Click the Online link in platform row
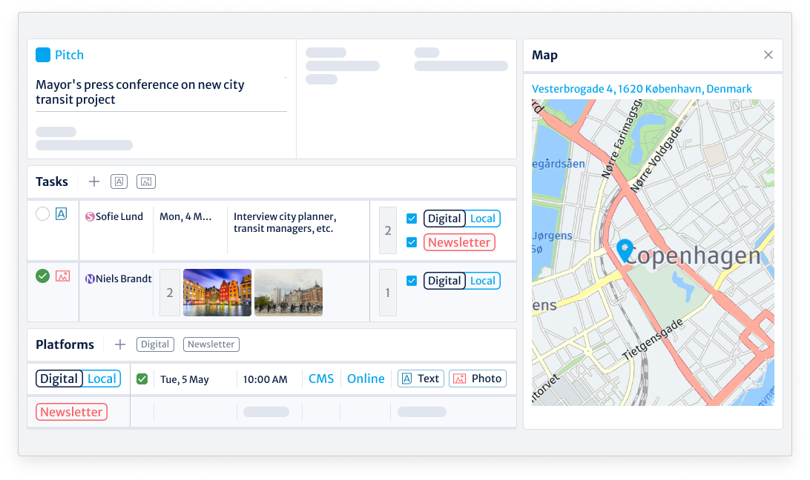 click(x=366, y=379)
